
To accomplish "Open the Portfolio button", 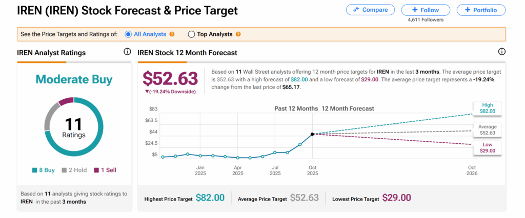I will tap(481, 10).
